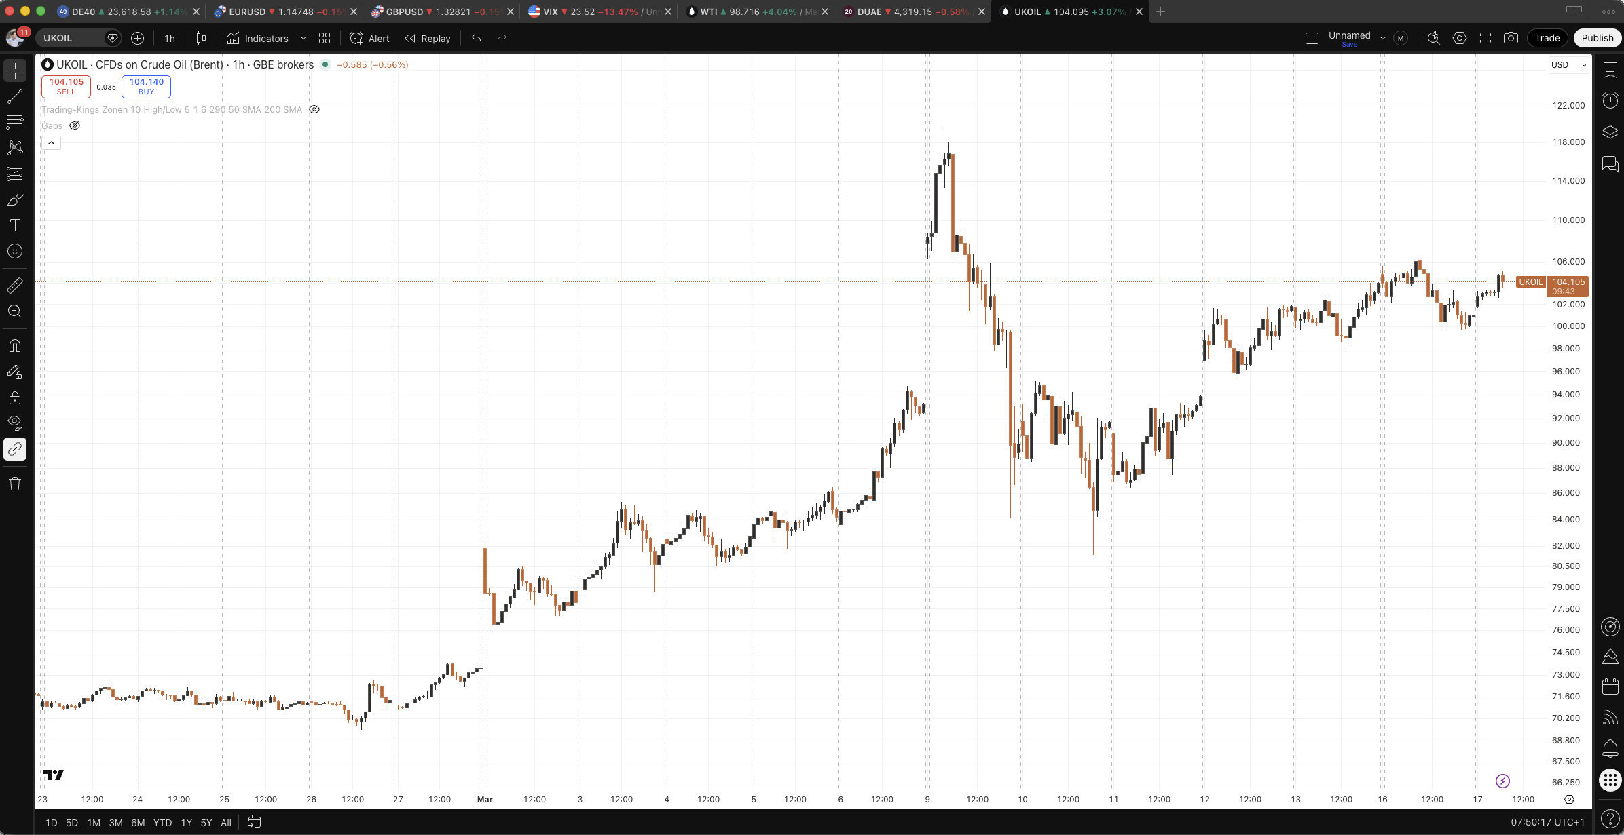Collapse the indicator legend with the arrow
1624x835 pixels.
click(x=52, y=142)
